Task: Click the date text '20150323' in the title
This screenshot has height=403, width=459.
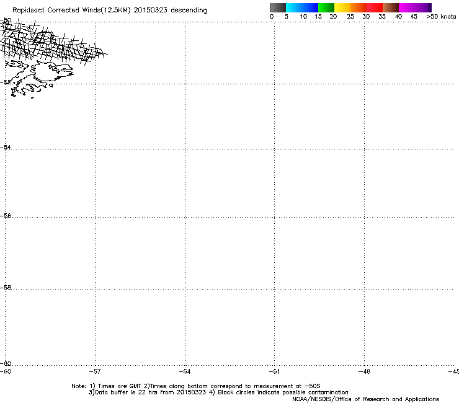Action: pos(151,10)
